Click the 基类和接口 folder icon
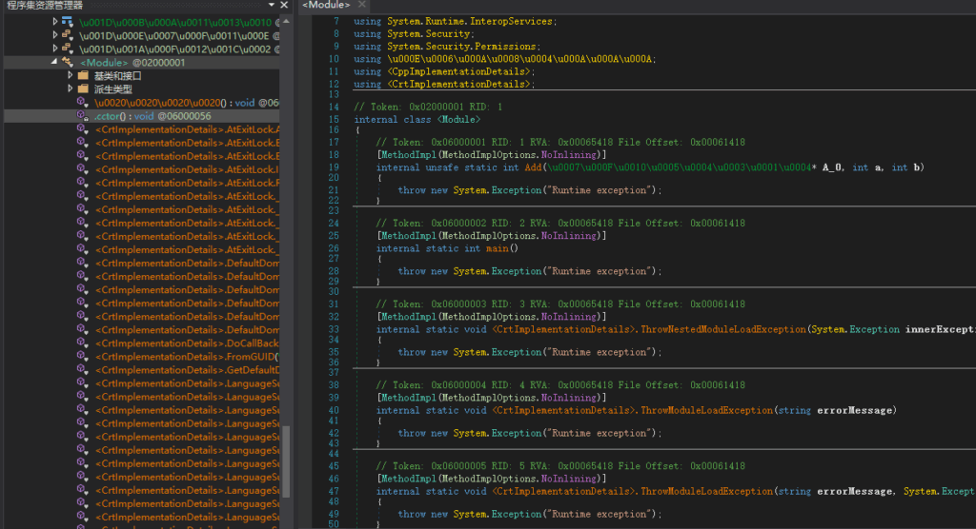 tap(83, 76)
